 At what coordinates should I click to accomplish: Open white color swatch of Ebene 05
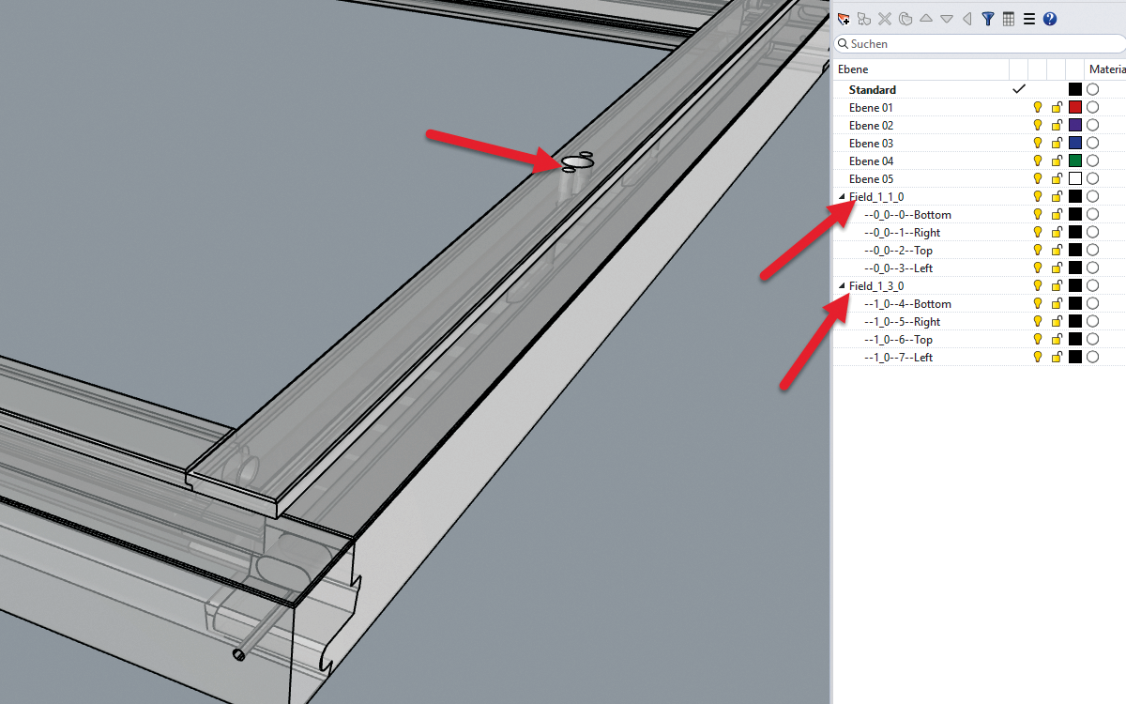click(x=1075, y=179)
